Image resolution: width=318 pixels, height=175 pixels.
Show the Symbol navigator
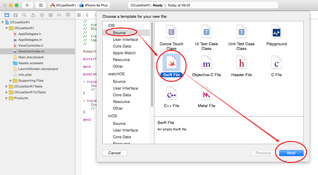(16, 15)
